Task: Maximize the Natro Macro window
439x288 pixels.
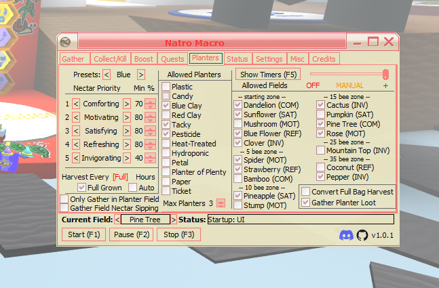Action: [x=373, y=42]
